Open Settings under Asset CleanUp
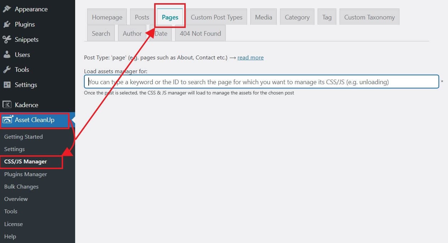 coord(15,149)
